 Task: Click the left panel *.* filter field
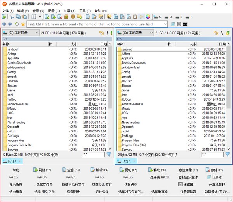coord(93,155)
